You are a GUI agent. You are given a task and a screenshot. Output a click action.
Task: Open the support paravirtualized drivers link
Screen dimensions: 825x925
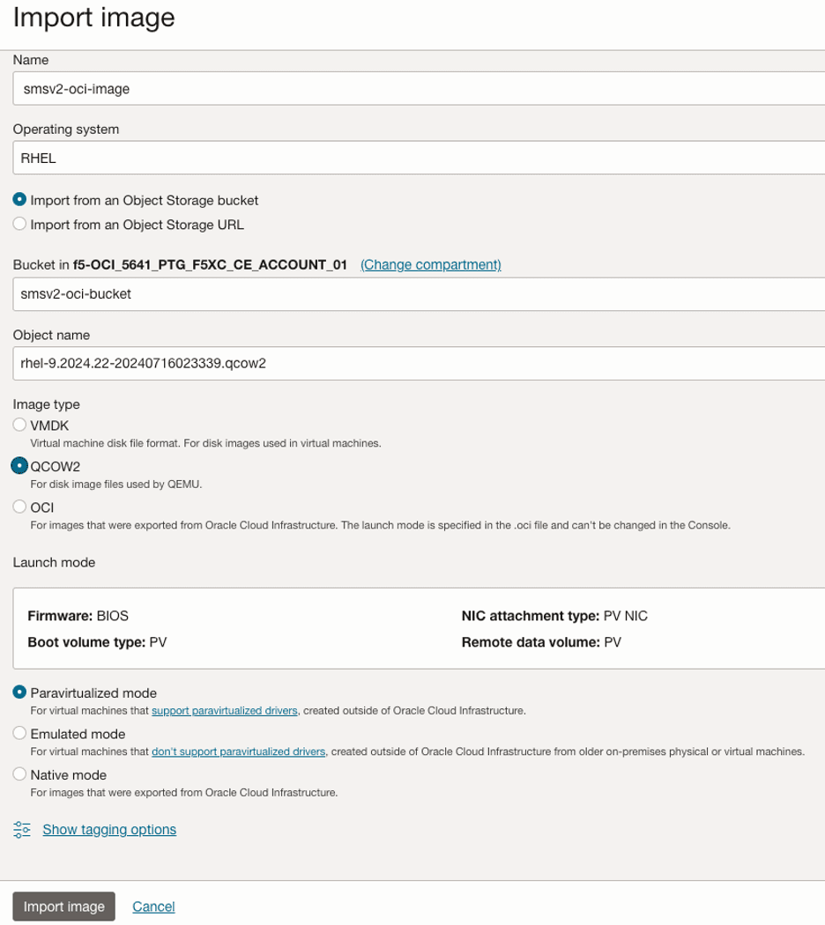225,711
